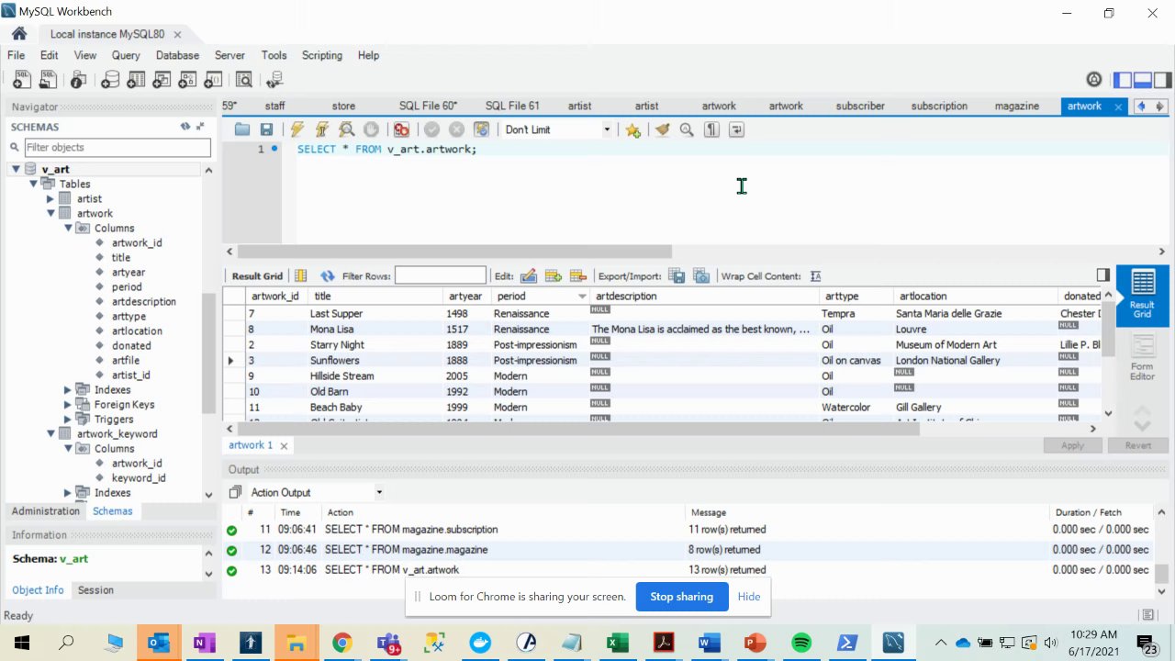The image size is (1175, 661).
Task: Open the Query menu
Action: tap(126, 55)
